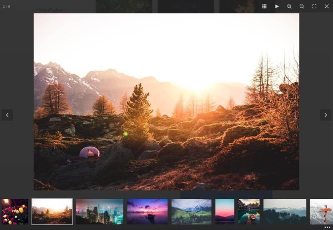Open the snowy signpost thumbnail
This screenshot has height=230, width=333.
(x=321, y=211)
